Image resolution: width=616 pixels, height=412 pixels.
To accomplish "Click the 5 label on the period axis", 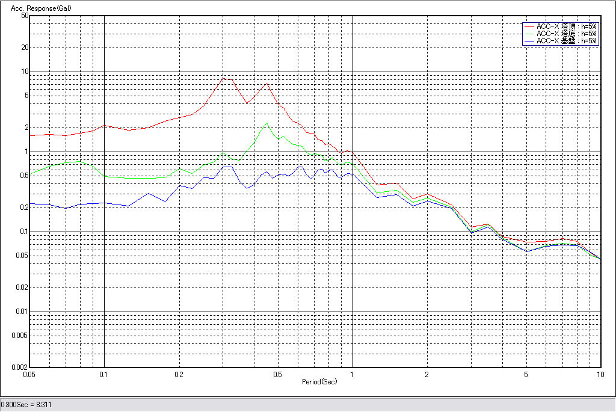I will click(526, 374).
